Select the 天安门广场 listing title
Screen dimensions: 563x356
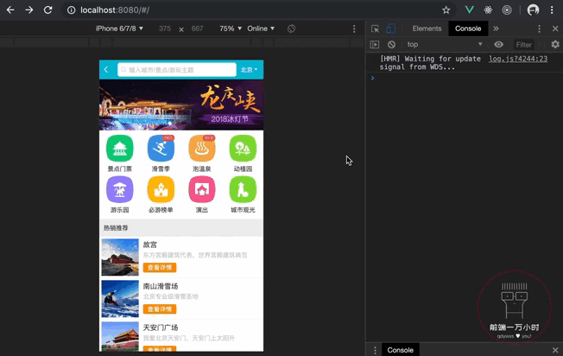point(161,327)
